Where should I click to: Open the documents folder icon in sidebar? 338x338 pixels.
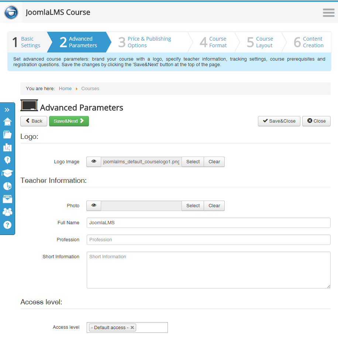coord(7,134)
